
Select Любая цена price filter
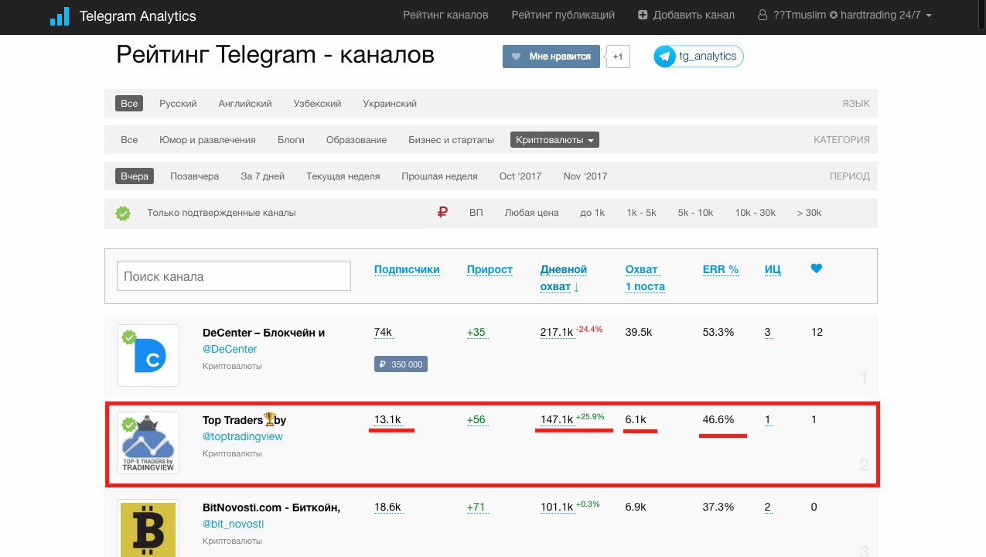point(531,213)
